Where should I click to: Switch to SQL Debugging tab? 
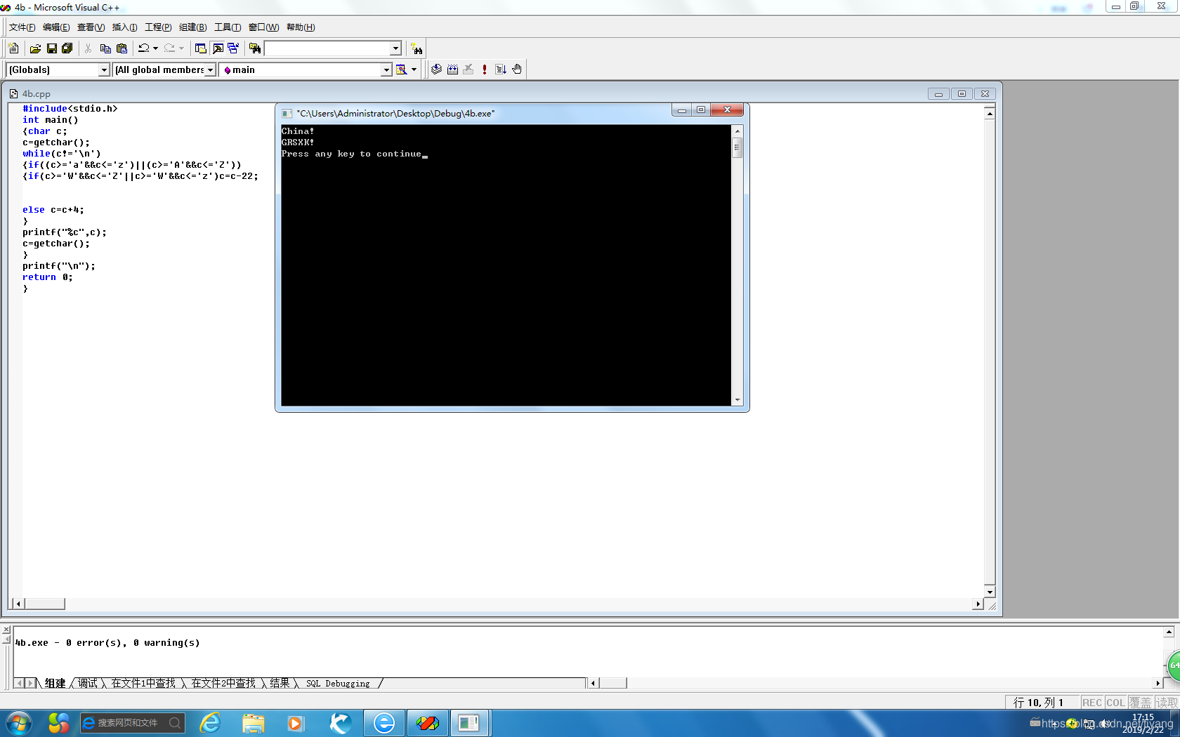338,683
